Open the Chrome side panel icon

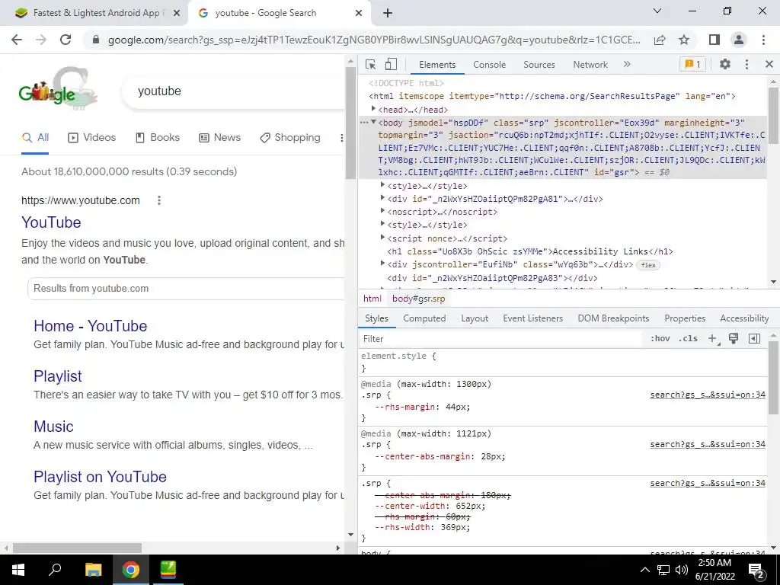point(714,40)
